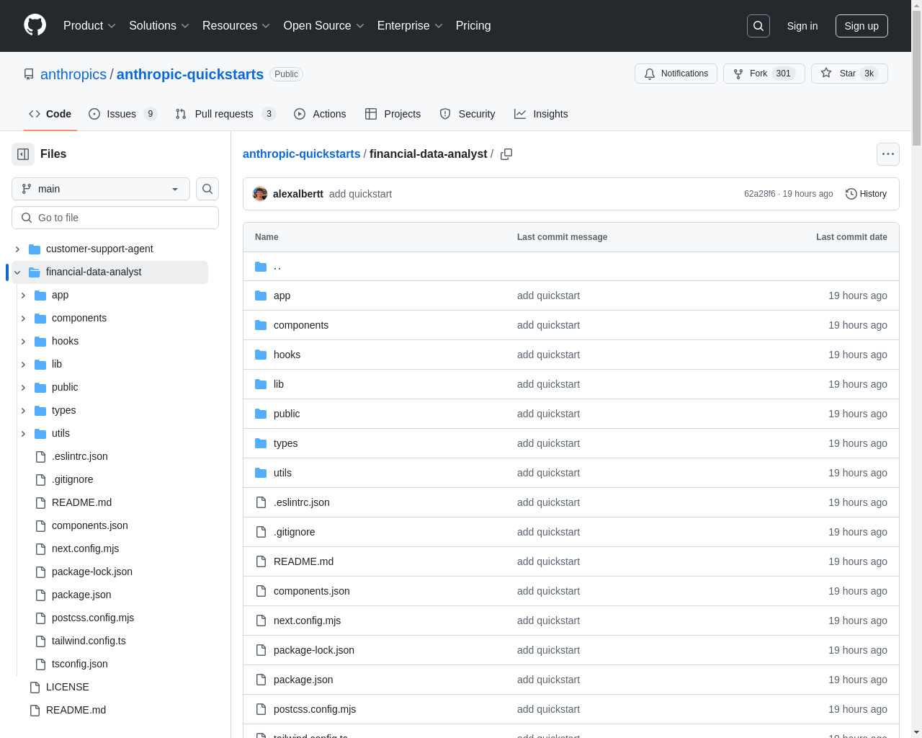Click alexalbertt's avatar image
Image resolution: width=922 pixels, height=738 pixels.
pos(260,194)
